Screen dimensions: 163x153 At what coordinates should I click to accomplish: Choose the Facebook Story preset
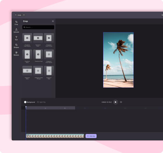tap(27, 54)
